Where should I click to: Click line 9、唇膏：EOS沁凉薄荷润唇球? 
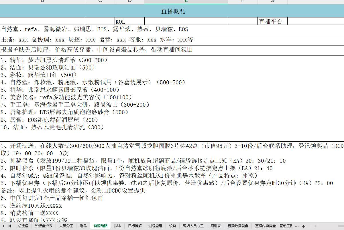[x=50, y=120]
